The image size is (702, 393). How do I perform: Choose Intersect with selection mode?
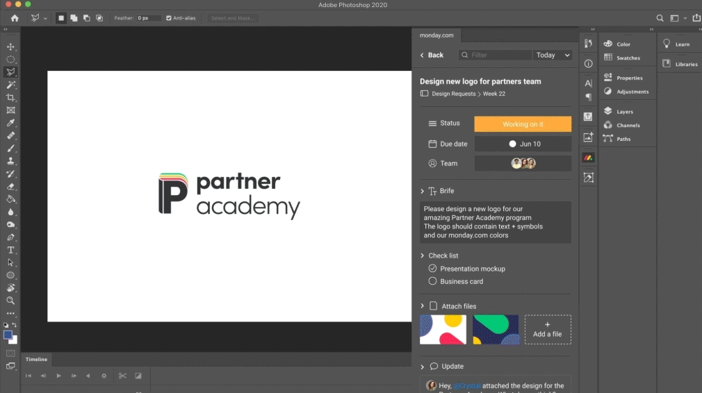(99, 18)
